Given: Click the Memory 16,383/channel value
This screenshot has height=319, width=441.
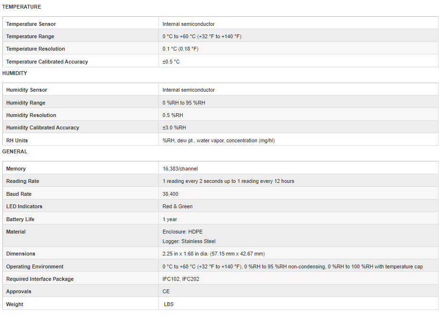Looking at the screenshot, I should 180,169.
